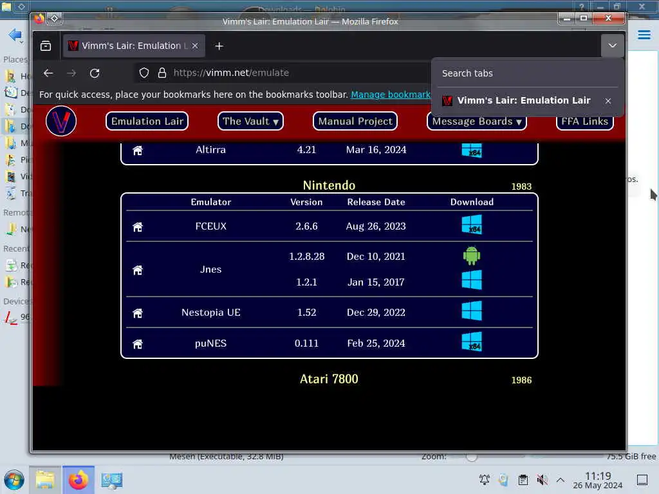View site security lock icon
Screen dimensions: 659x494
click(x=162, y=73)
